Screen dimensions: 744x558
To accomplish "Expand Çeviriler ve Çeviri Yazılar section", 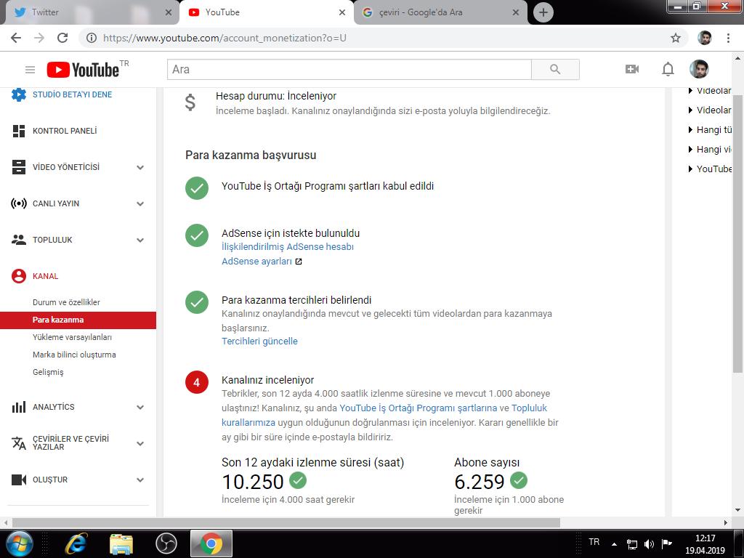I will pyautogui.click(x=140, y=444).
